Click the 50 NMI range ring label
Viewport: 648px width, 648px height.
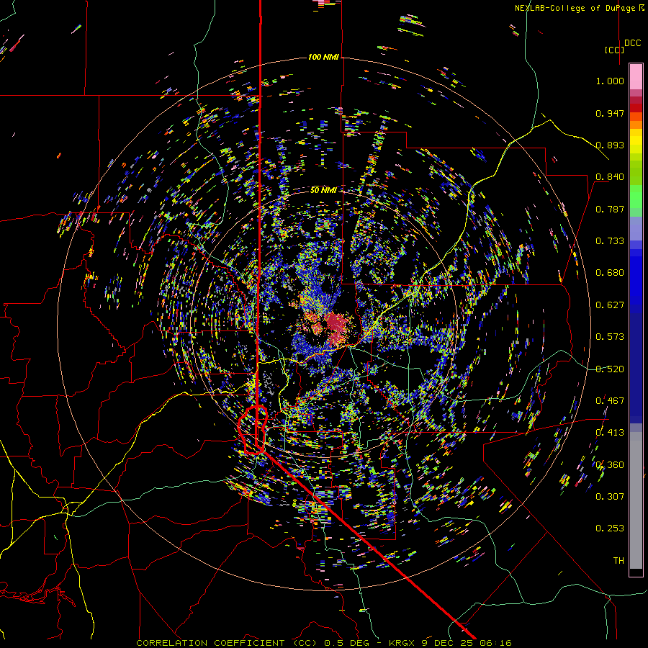[323, 190]
